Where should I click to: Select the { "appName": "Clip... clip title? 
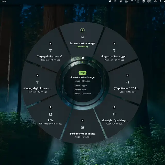[x=127, y=88]
